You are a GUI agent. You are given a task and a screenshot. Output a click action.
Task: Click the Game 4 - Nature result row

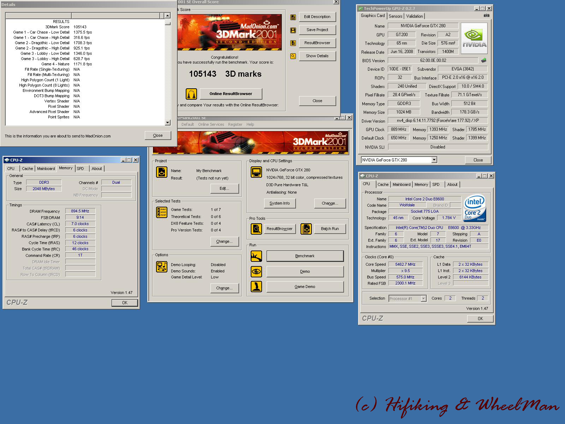click(x=85, y=64)
